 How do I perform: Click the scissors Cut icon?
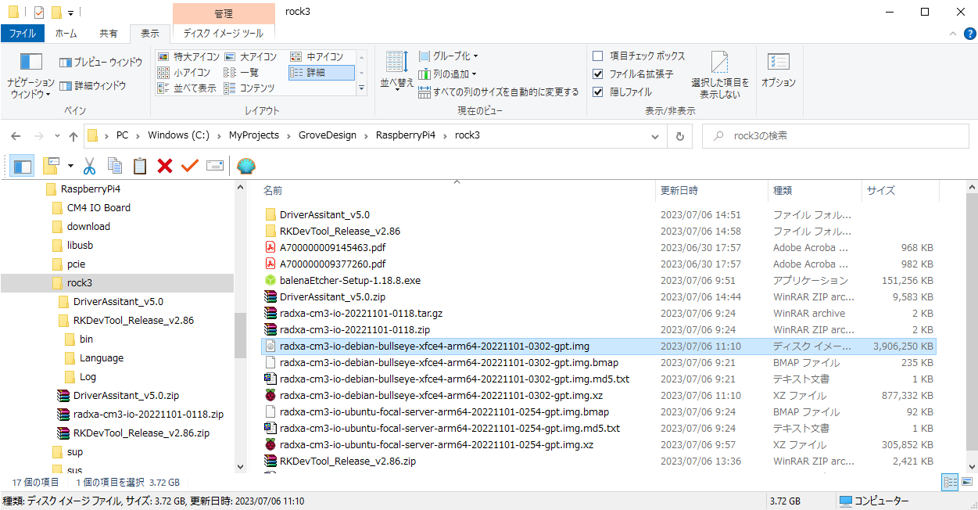(89, 166)
